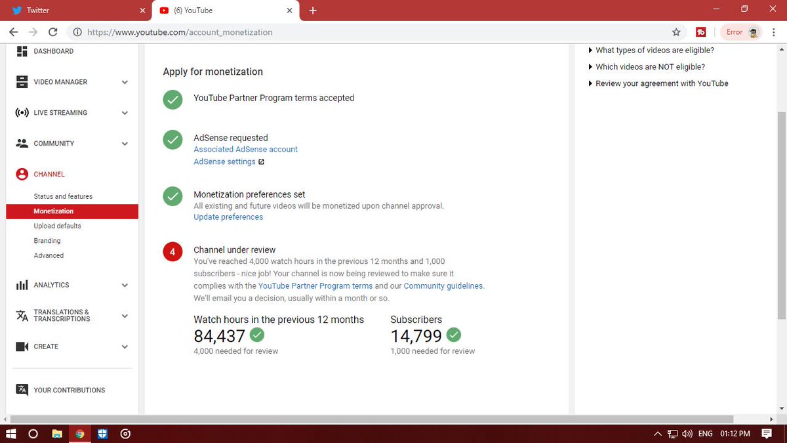Click the horizontal scrollbar at bottom

371,419
